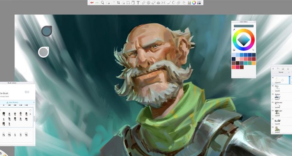Click the red Undo arrow in toolbar
Image resolution: width=292 pixels, height=156 pixels.
coord(91,2)
